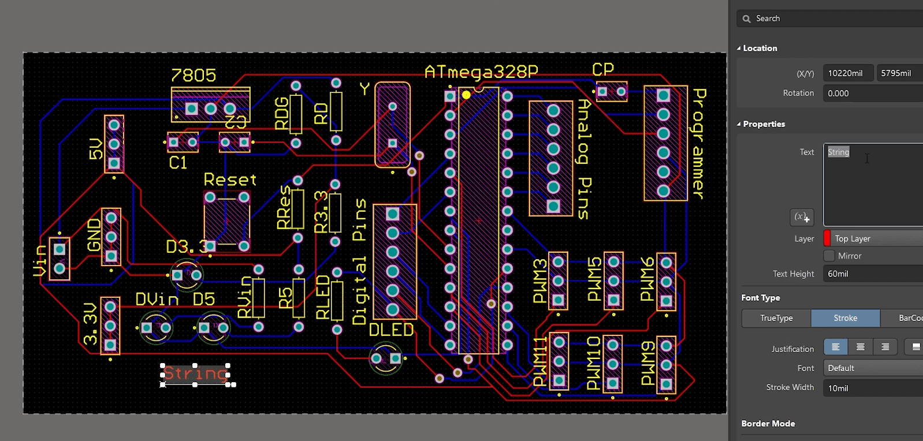Click the 7805 designator text
Image resolution: width=923 pixels, height=441 pixels.
point(193,75)
